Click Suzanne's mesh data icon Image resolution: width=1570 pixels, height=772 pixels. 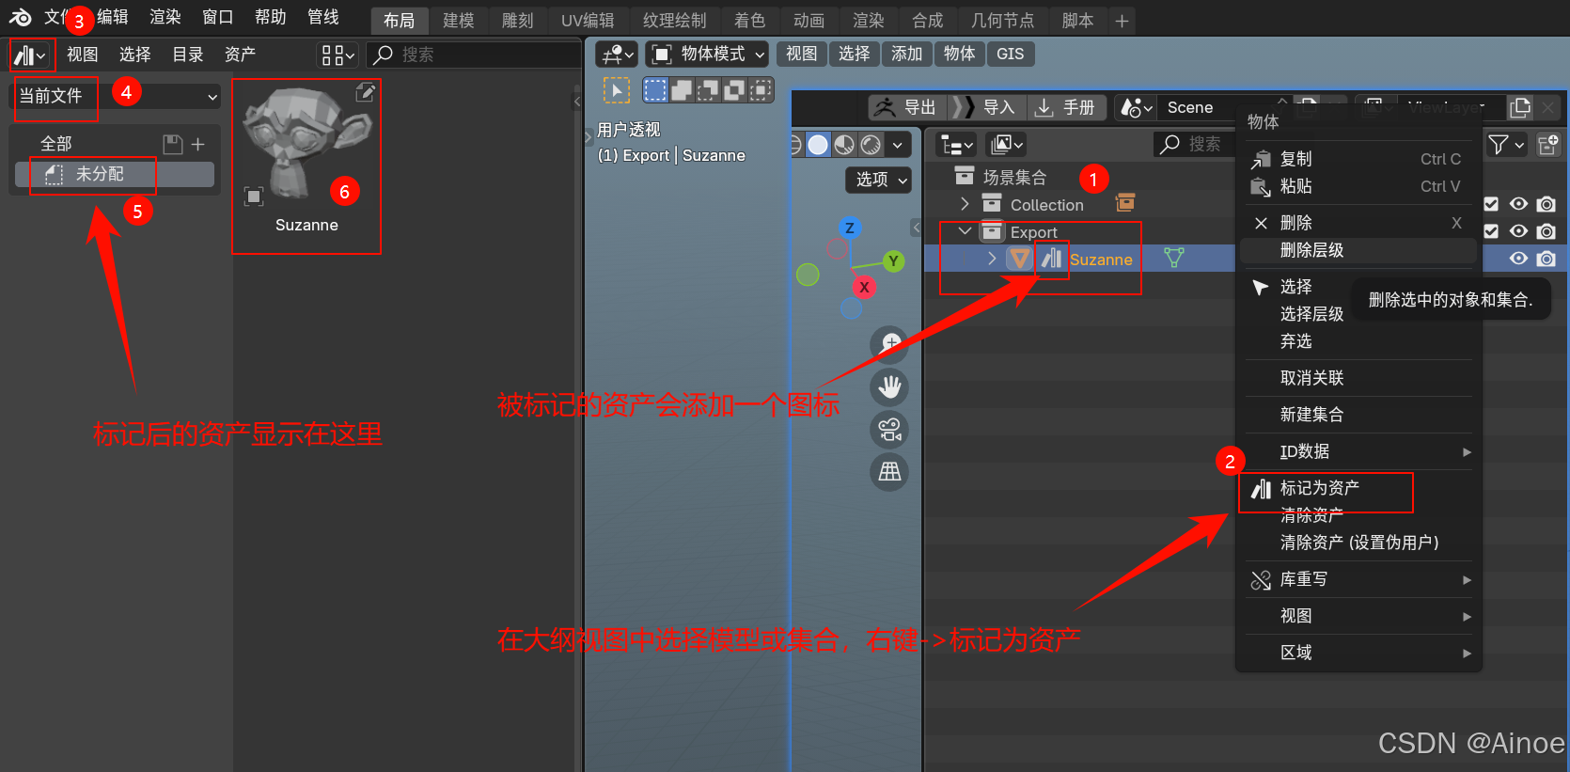tap(1174, 258)
